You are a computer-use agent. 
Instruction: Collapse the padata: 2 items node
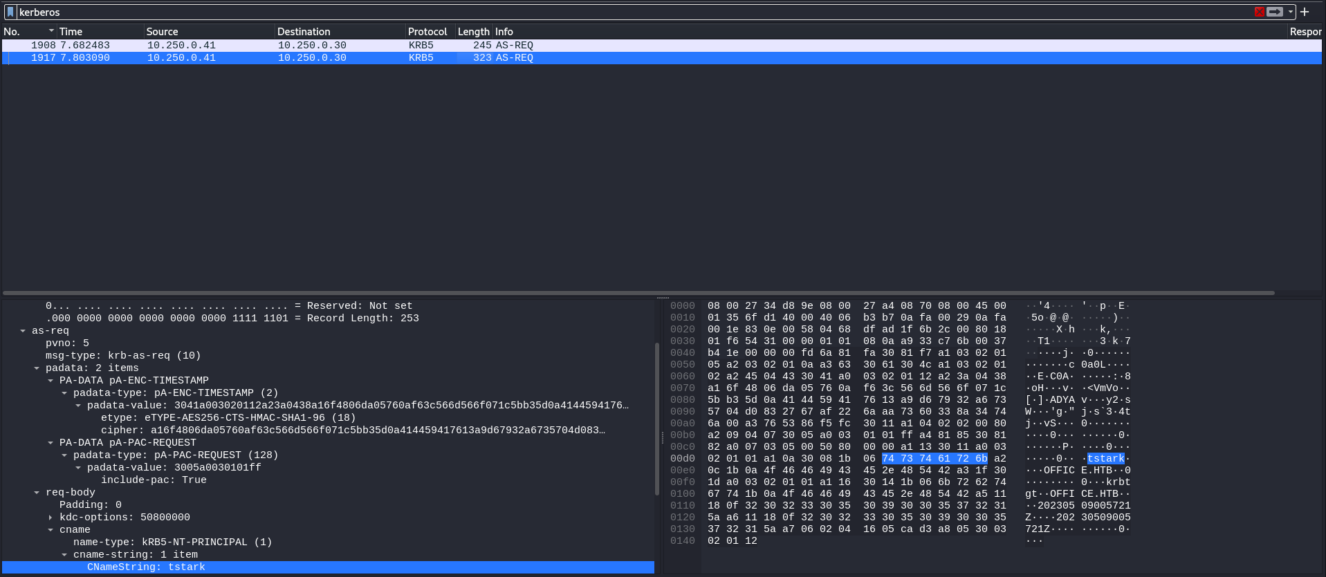[x=37, y=368]
